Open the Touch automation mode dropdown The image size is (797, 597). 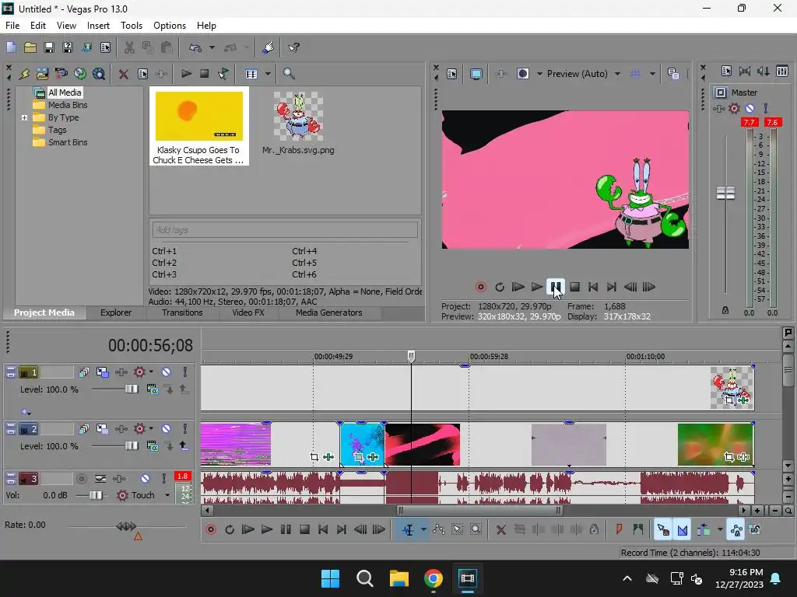[167, 495]
